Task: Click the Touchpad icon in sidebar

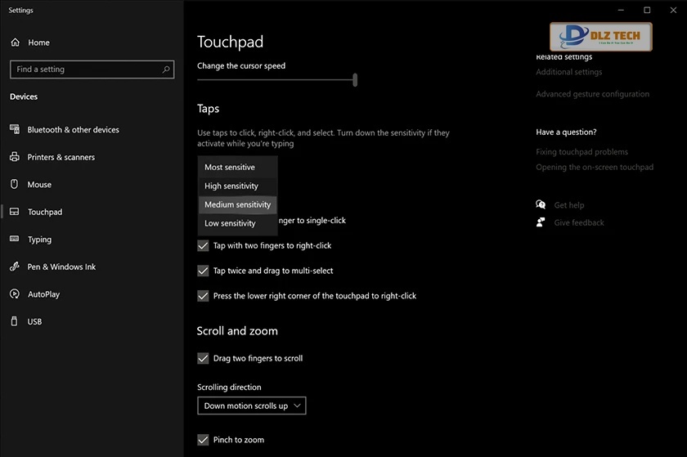Action: pyautogui.click(x=15, y=212)
